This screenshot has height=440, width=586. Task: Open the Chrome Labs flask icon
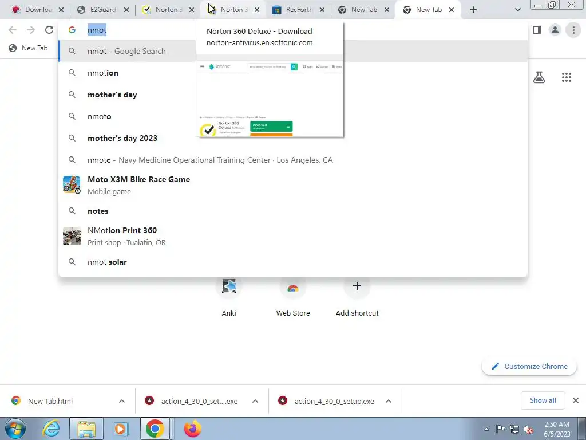click(x=539, y=77)
